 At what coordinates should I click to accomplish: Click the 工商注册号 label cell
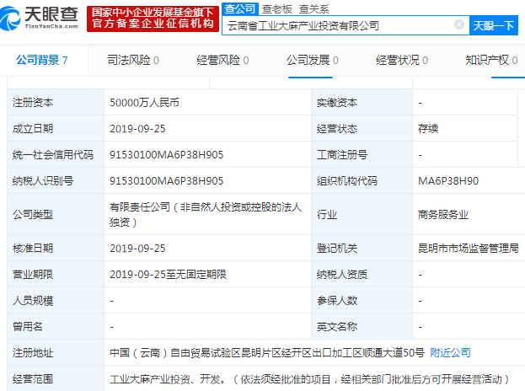click(362, 155)
